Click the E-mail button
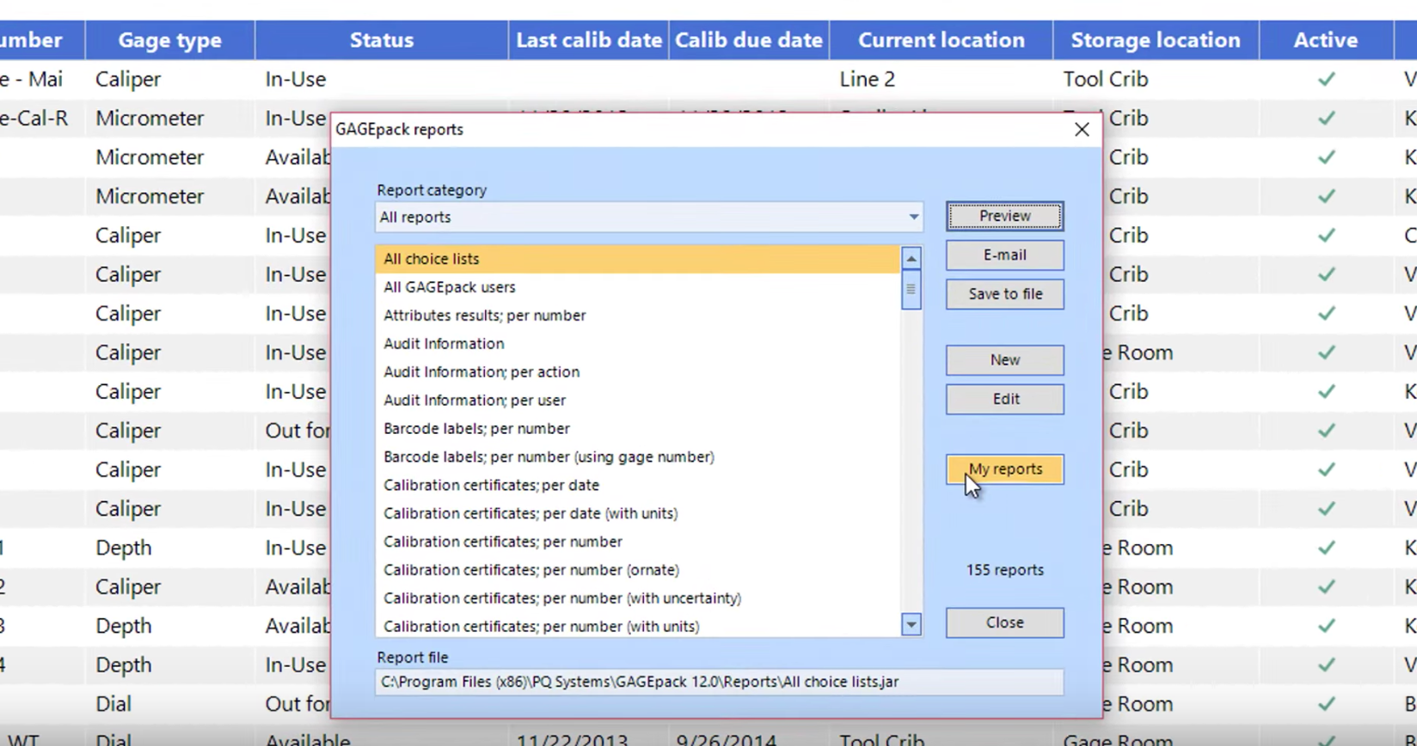Screen dimensions: 1417x746 click(1004, 255)
